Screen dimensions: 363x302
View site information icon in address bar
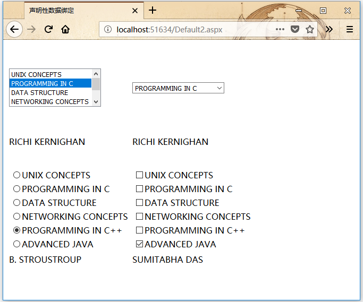108,29
